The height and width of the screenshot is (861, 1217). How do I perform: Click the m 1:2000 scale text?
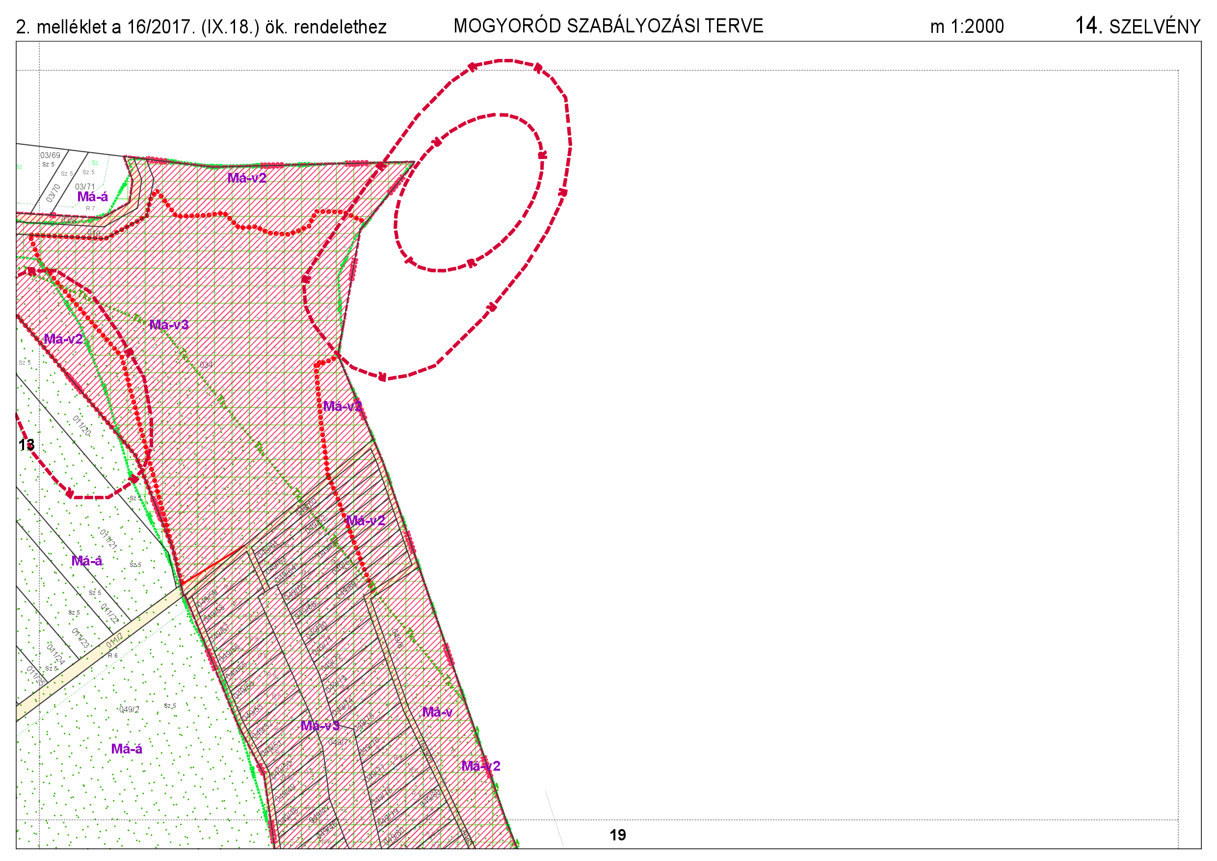[967, 27]
